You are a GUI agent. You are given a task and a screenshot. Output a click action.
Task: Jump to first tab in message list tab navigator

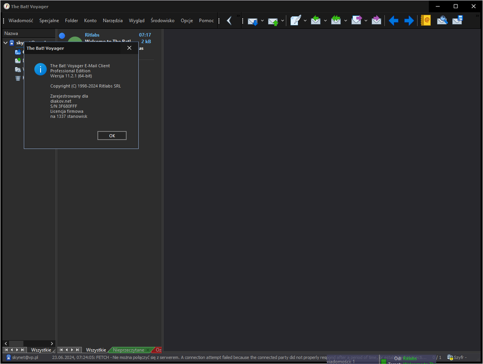[x=61, y=350]
